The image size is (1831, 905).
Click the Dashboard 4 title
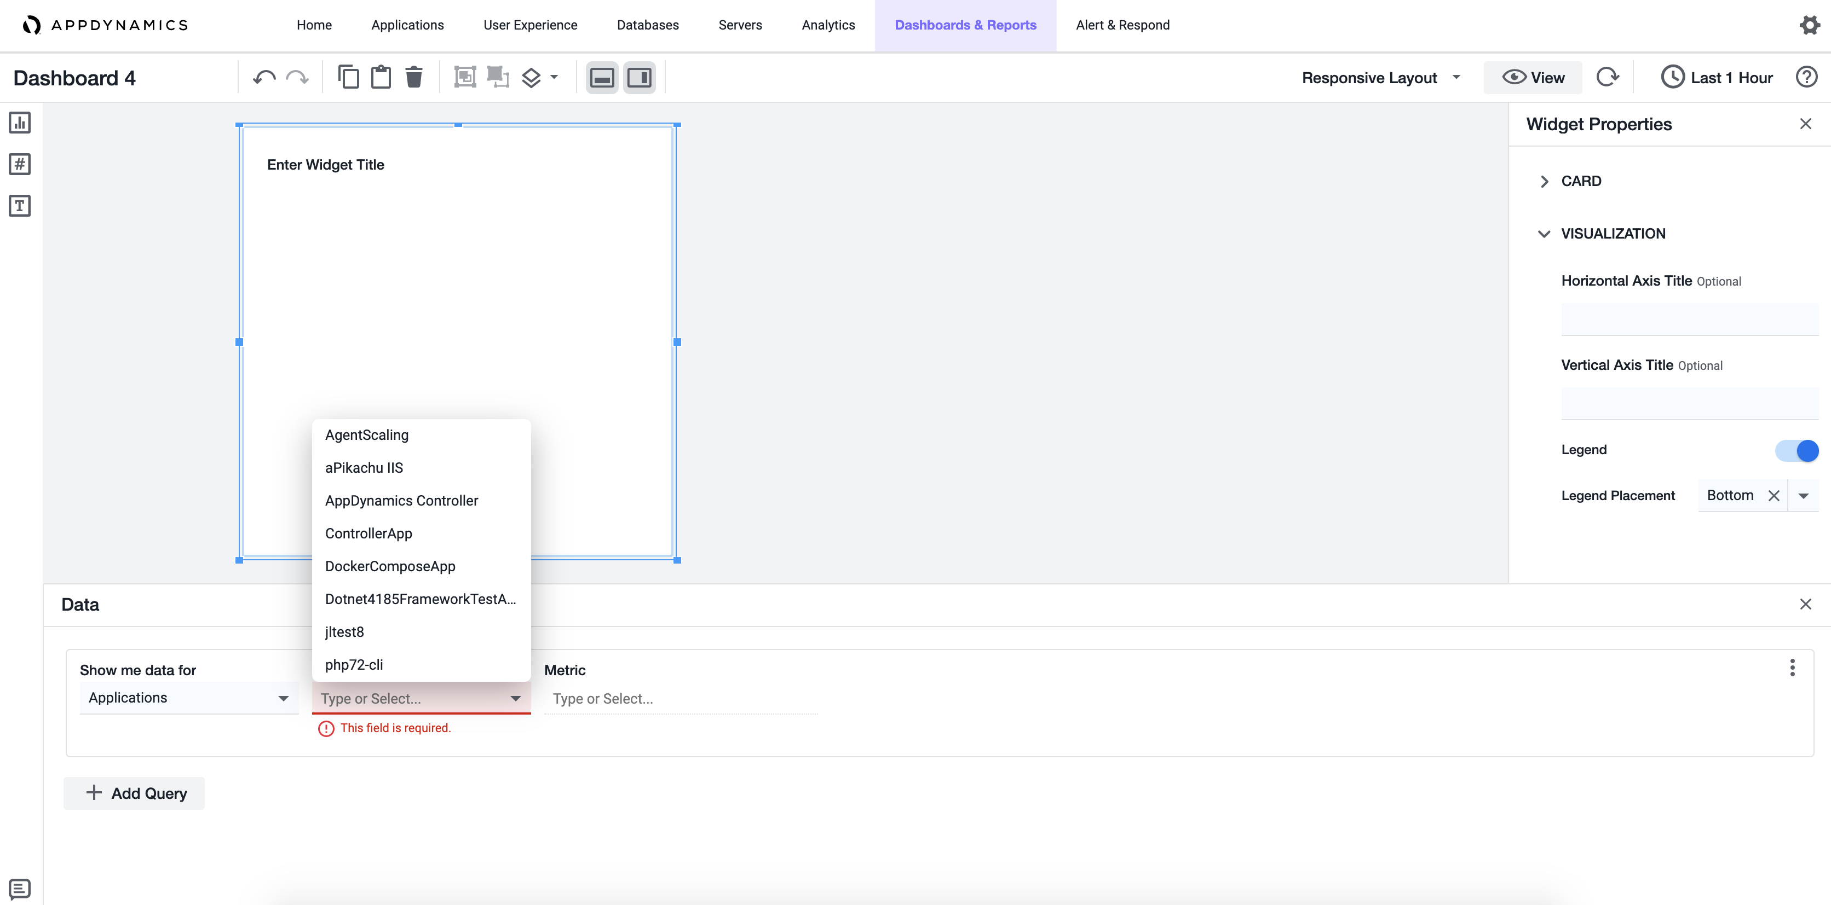(74, 78)
